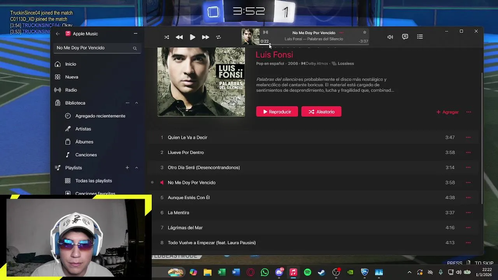This screenshot has width=498, height=280.
Task: Expand the album description text
Action: (325, 85)
